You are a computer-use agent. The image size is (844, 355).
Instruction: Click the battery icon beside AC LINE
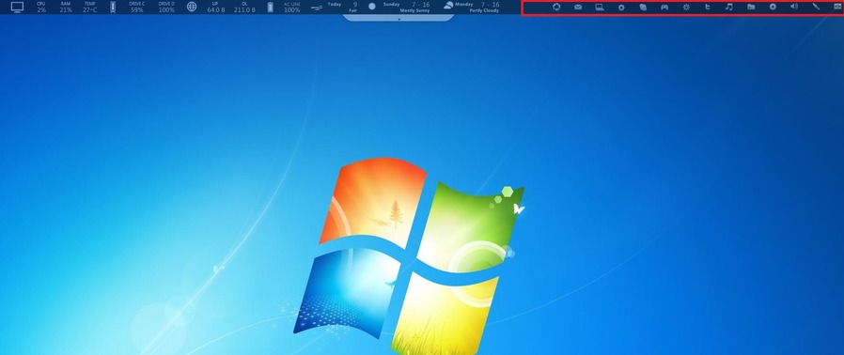coord(270,7)
